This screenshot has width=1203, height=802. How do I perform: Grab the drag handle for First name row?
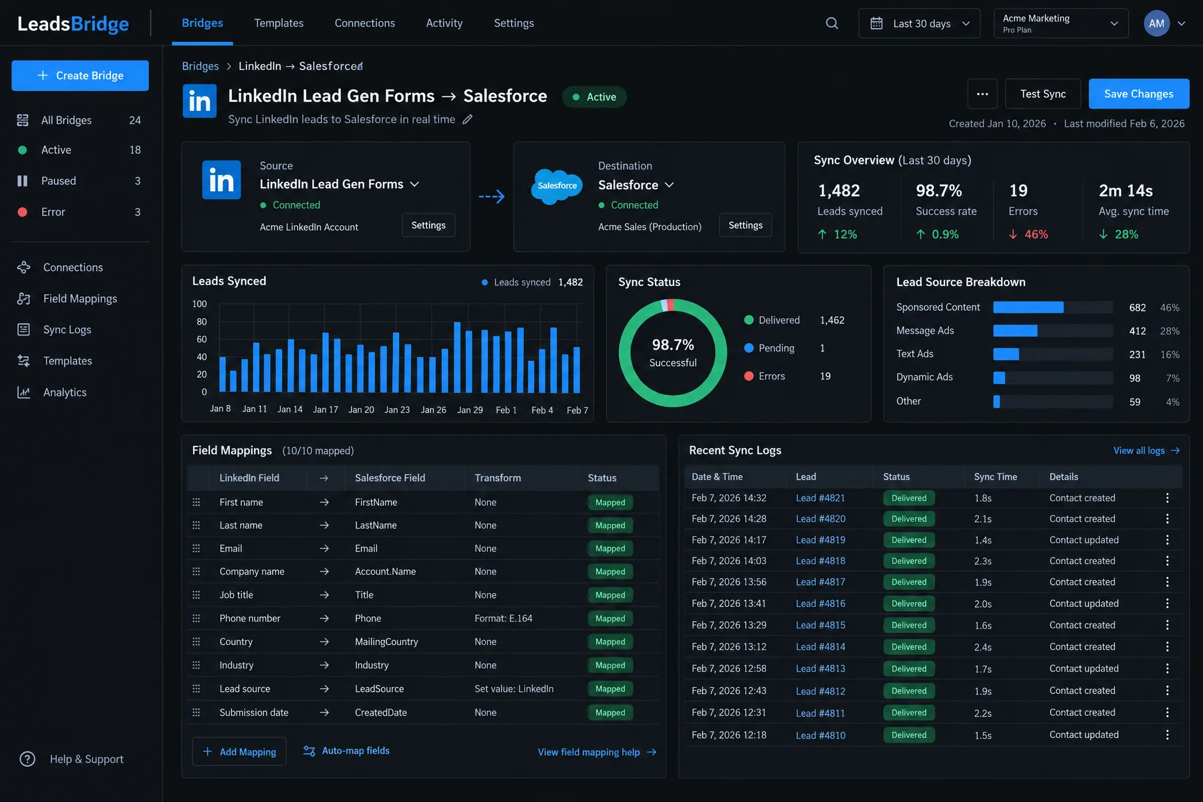coord(196,502)
